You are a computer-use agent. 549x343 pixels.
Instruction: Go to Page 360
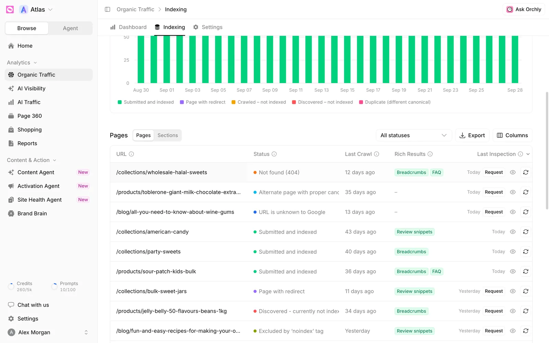(49, 116)
